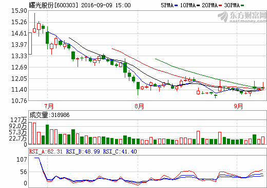The height and width of the screenshot is (188, 267).
Task: Click the green 30PMA color swatch
Action: click(242, 6)
